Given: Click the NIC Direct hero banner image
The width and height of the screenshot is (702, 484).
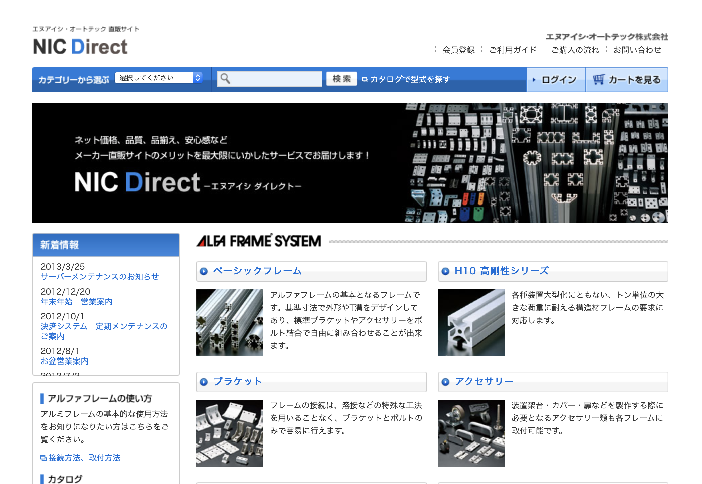Looking at the screenshot, I should pyautogui.click(x=350, y=163).
